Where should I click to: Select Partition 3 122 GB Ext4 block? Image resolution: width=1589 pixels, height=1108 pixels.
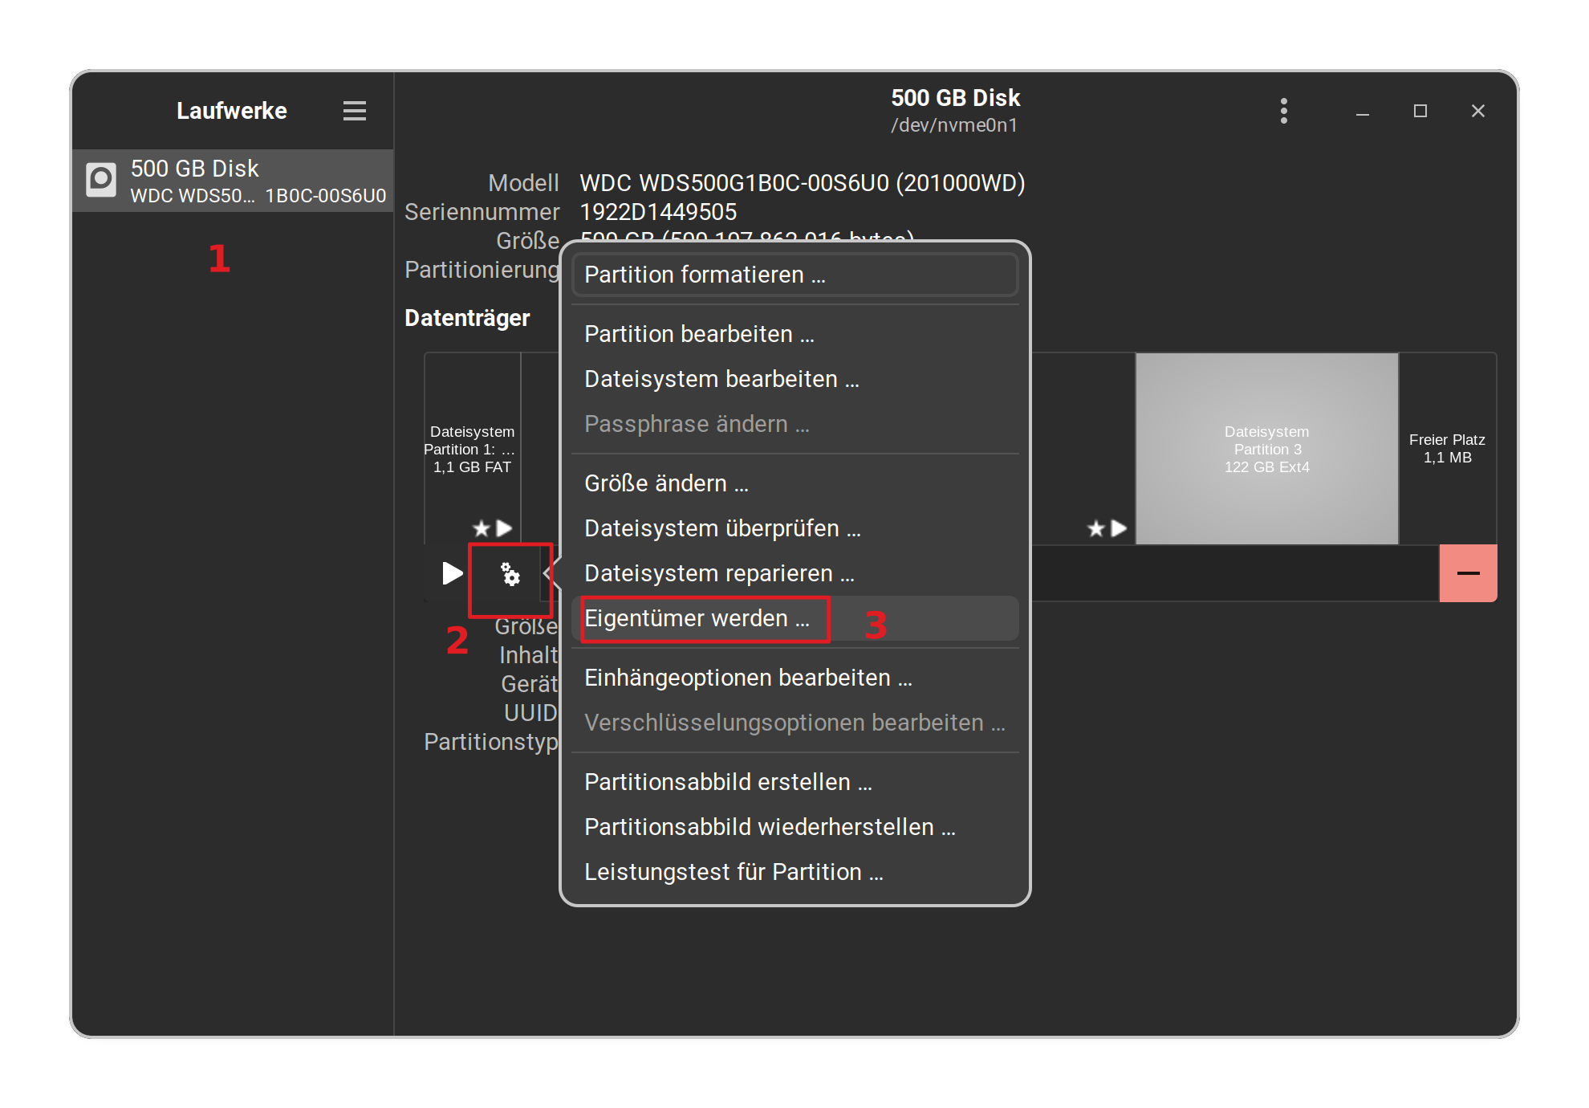(1266, 448)
